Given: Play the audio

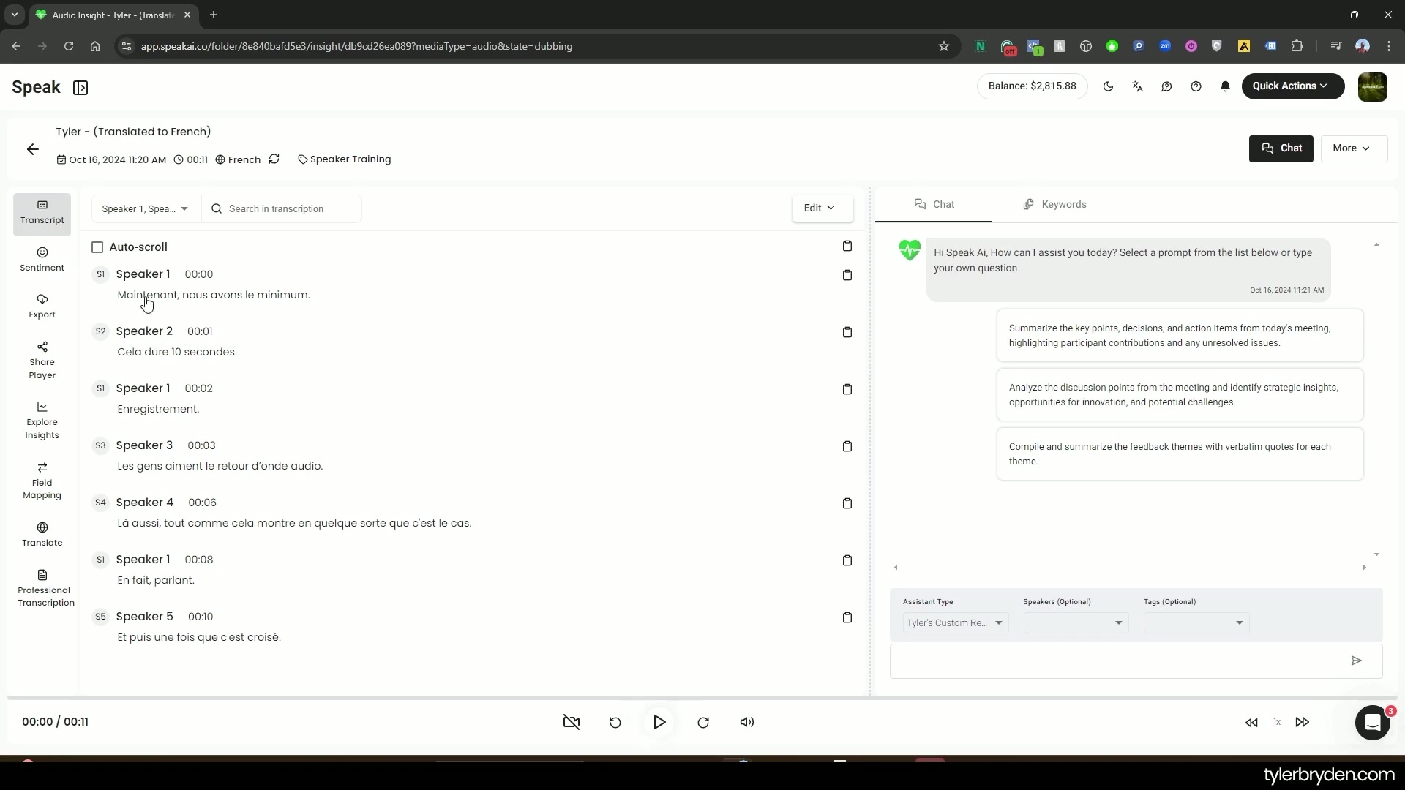Looking at the screenshot, I should (x=659, y=723).
